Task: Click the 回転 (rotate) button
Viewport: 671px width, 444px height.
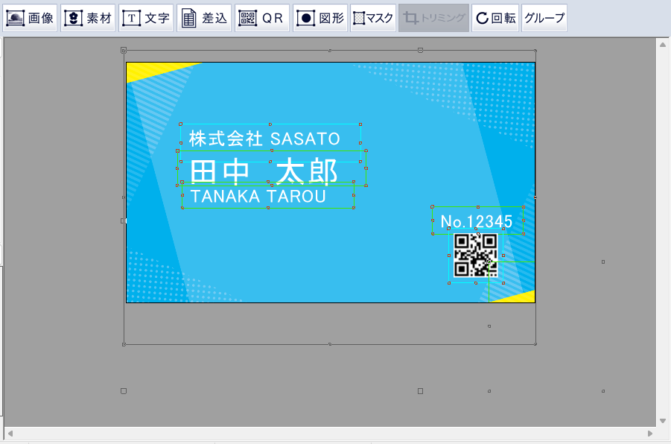Action: (495, 18)
